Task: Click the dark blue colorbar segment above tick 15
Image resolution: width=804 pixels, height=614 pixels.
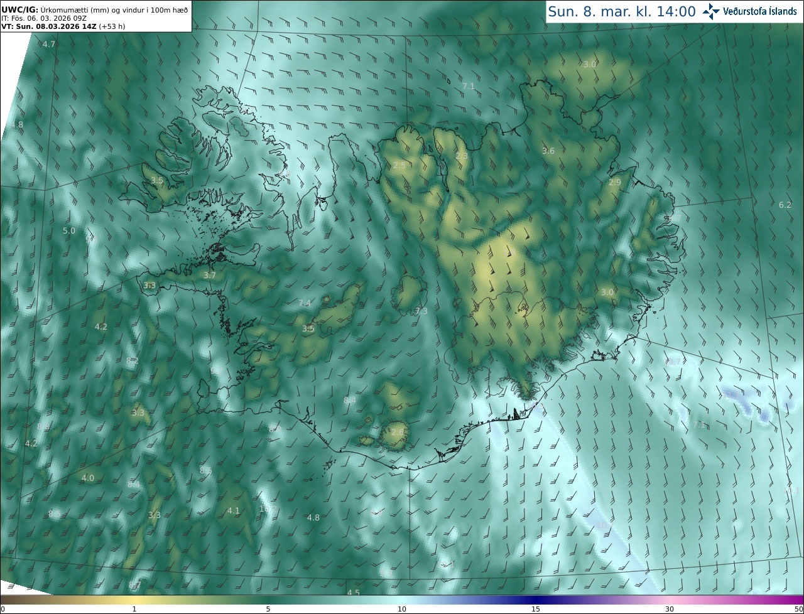Action: (x=536, y=600)
